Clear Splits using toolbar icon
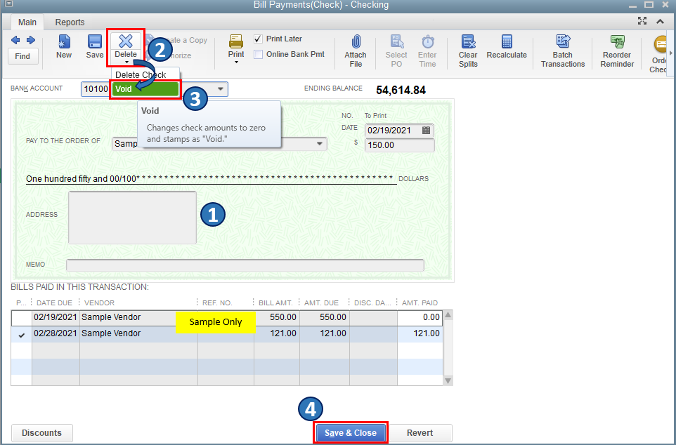Viewport: 676px width, 445px height. pos(468,42)
